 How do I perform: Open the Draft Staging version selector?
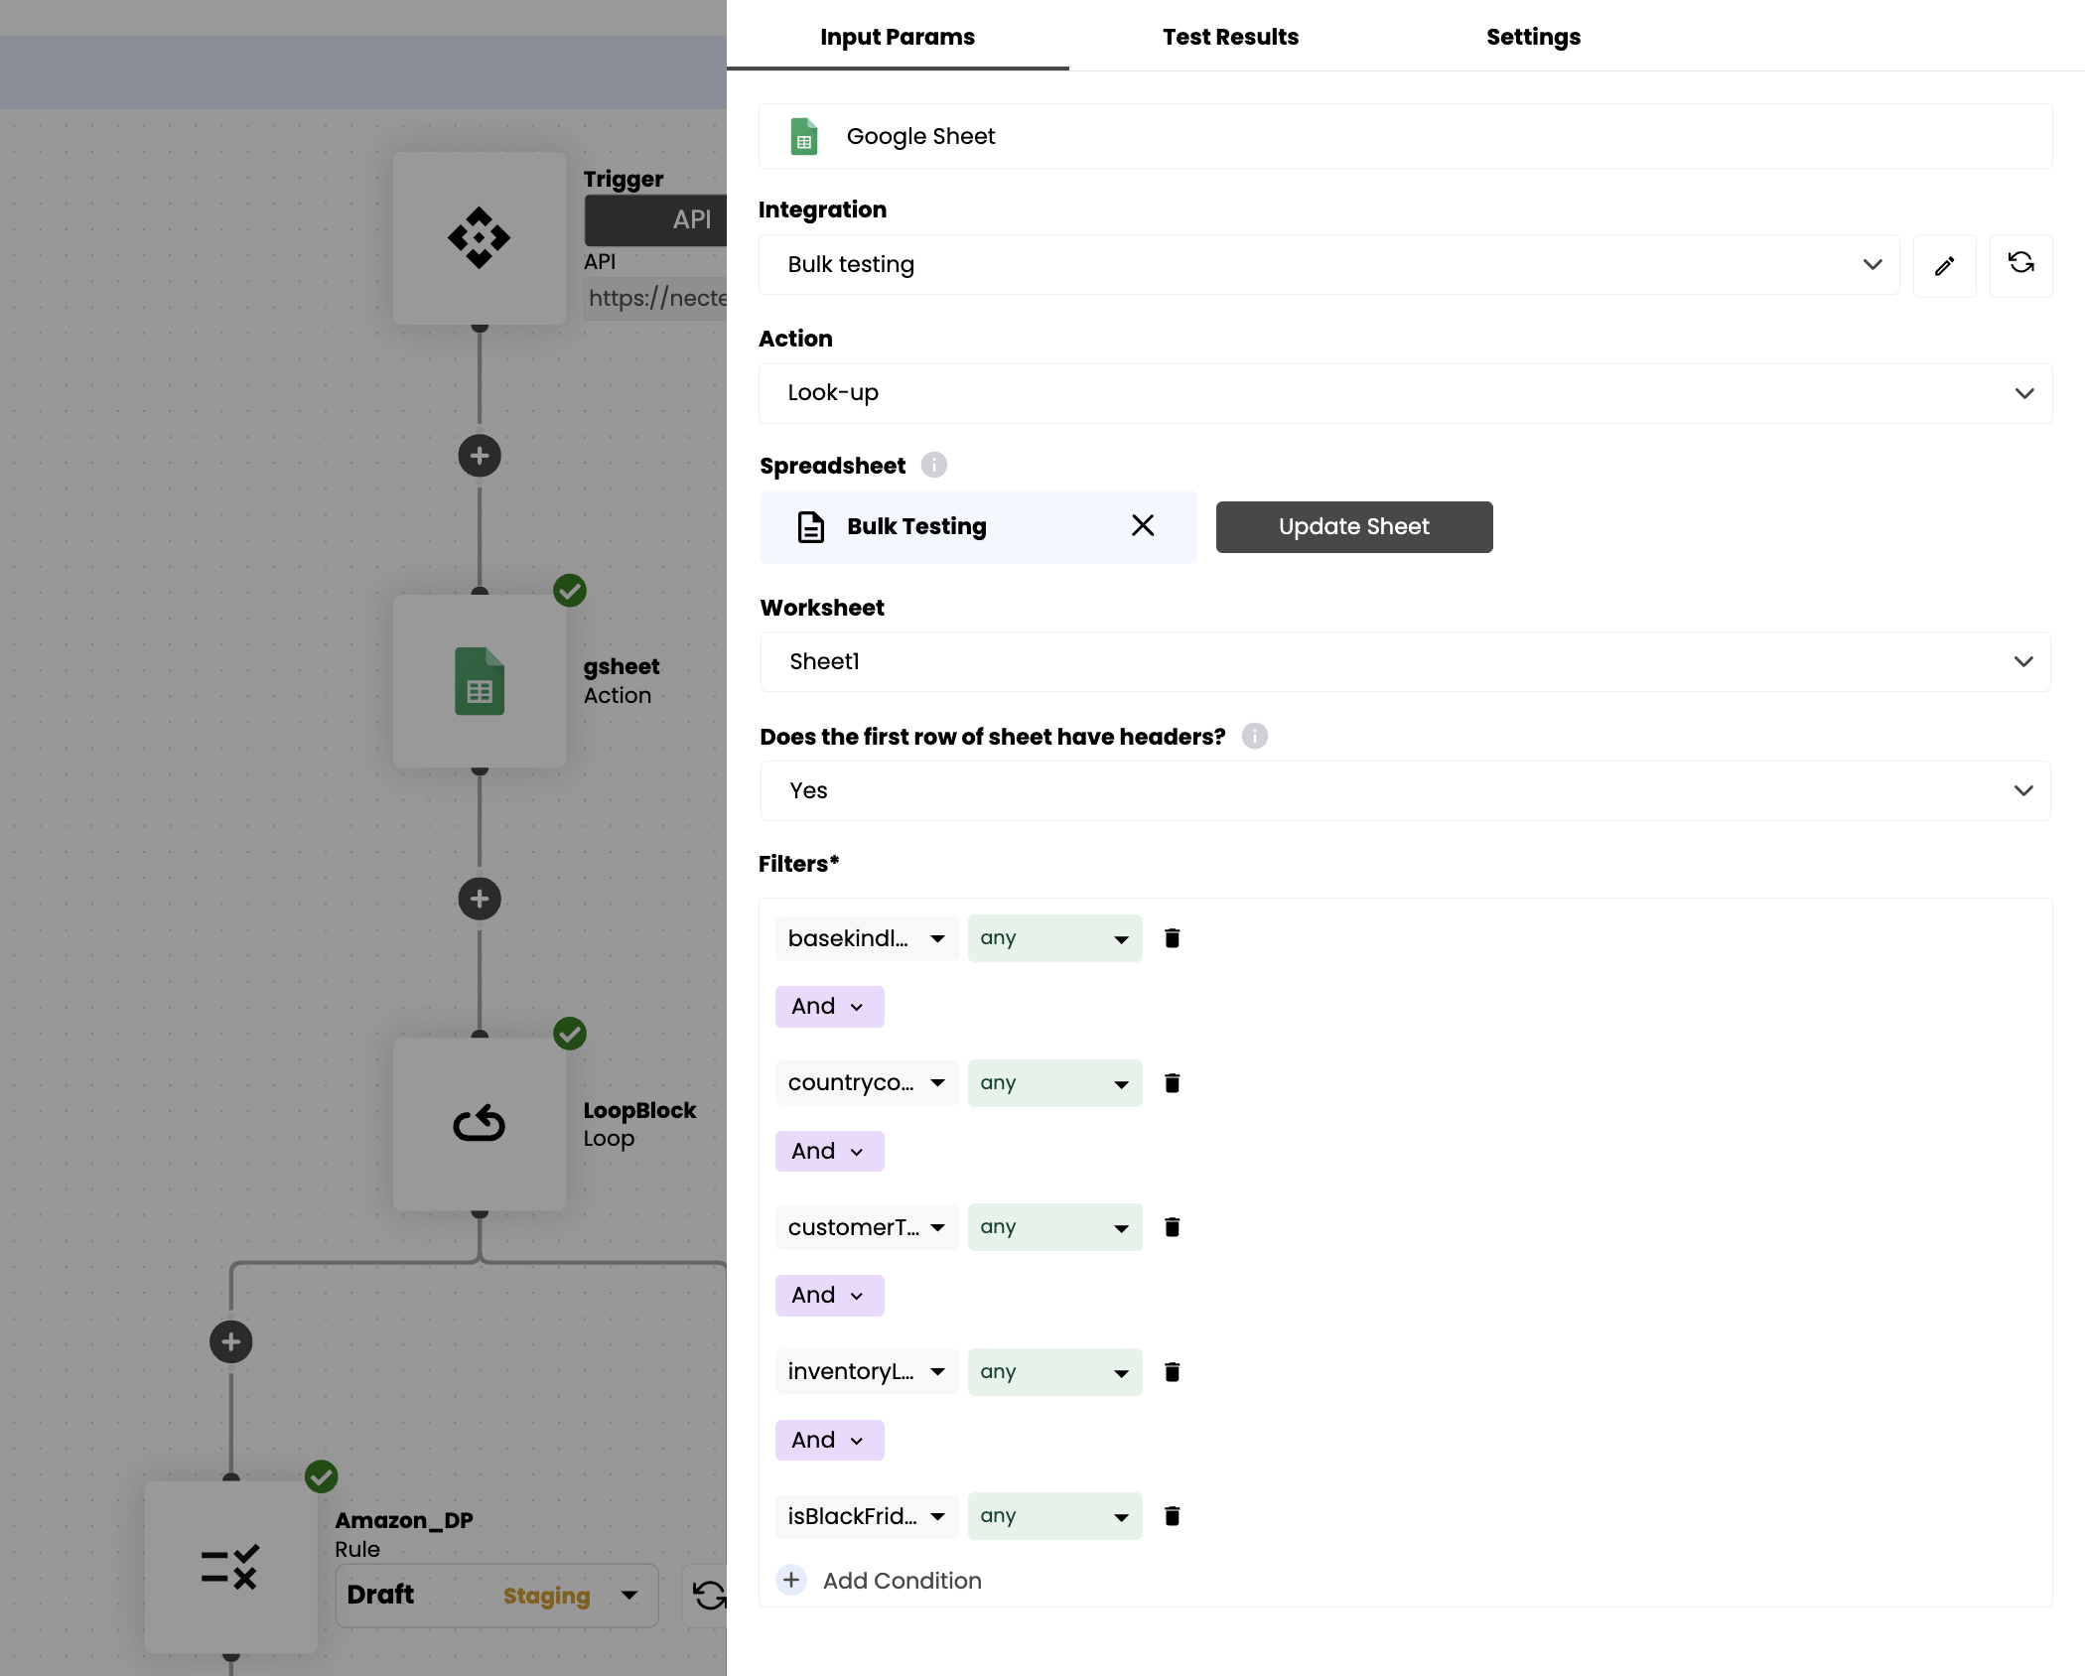tap(496, 1596)
